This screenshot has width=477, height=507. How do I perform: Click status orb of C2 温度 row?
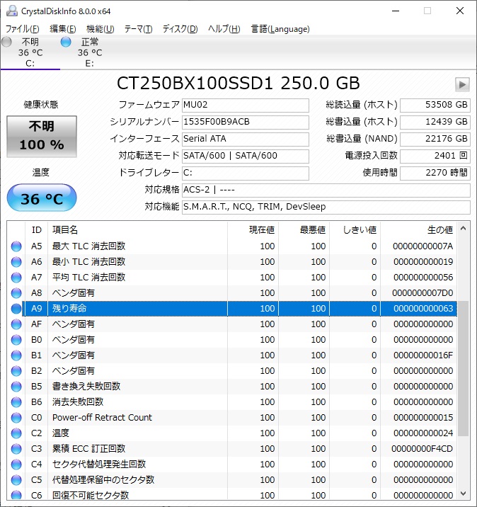point(16,433)
